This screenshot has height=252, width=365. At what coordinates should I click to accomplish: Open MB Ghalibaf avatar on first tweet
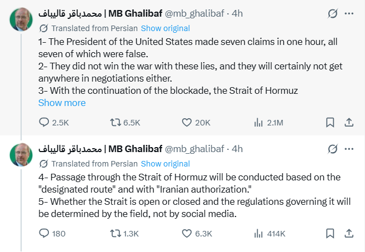21,20
